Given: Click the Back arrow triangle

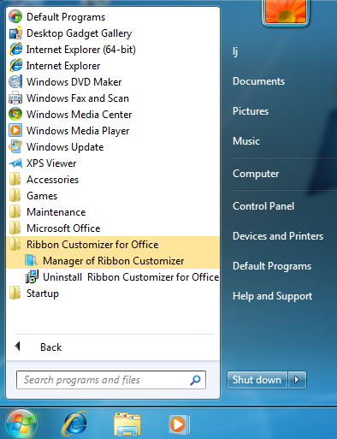Looking at the screenshot, I should [x=18, y=347].
